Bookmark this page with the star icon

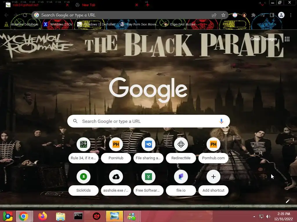[x=223, y=15]
